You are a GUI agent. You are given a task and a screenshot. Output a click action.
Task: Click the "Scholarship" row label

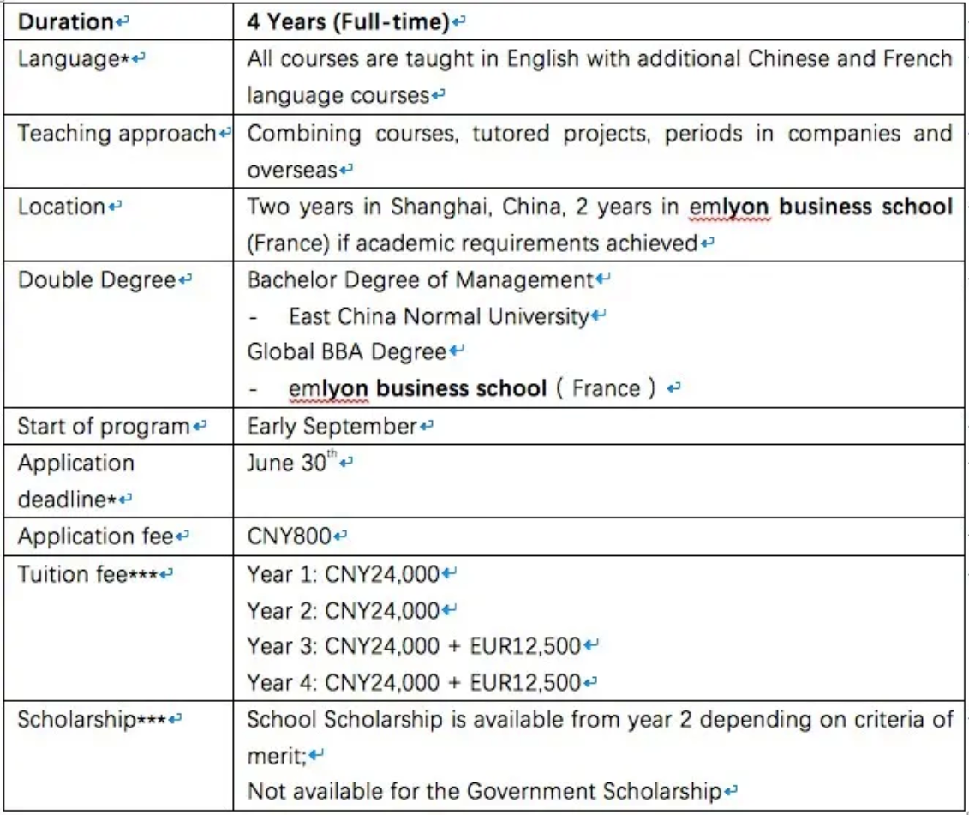point(77,720)
